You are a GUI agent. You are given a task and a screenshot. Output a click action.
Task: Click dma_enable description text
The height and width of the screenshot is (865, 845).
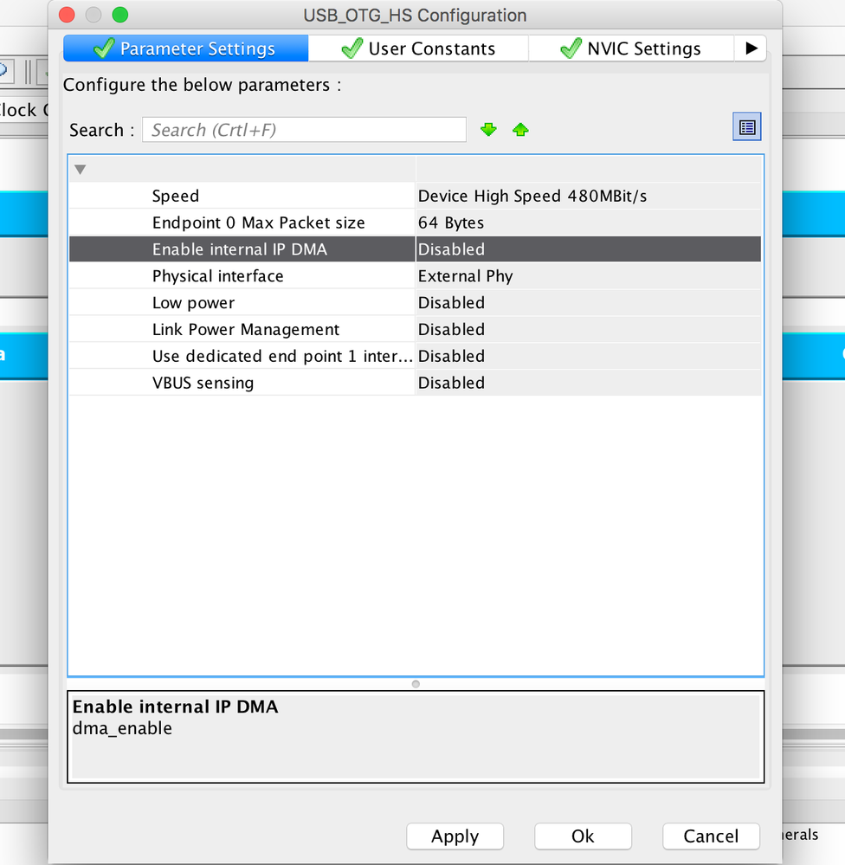pos(122,728)
